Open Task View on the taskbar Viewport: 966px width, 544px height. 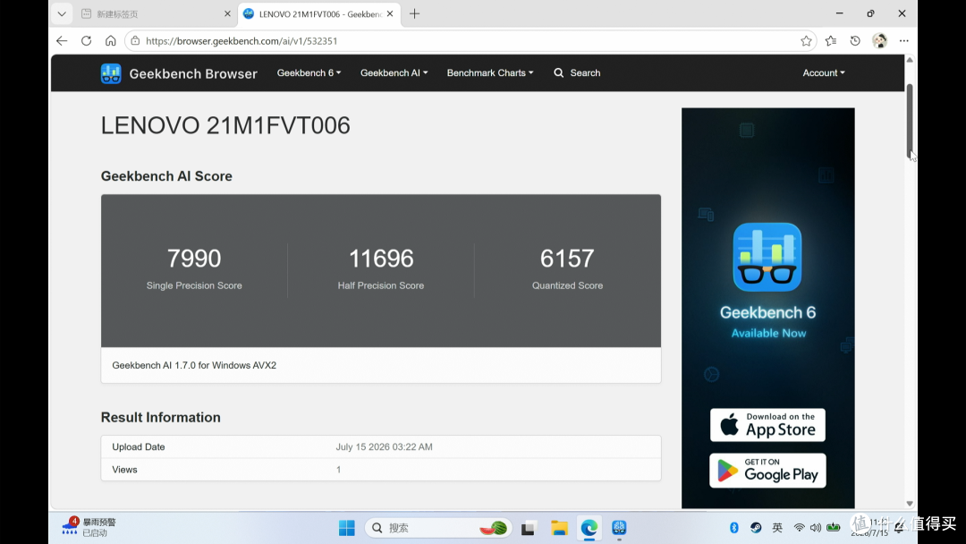528,528
